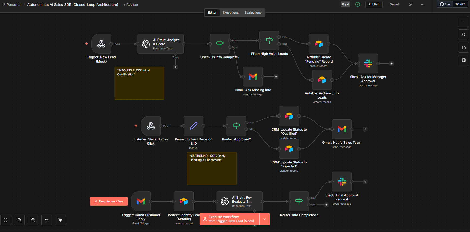
Task: Select the CRM: Update Status to "Qualified" node
Action: pos(289,116)
